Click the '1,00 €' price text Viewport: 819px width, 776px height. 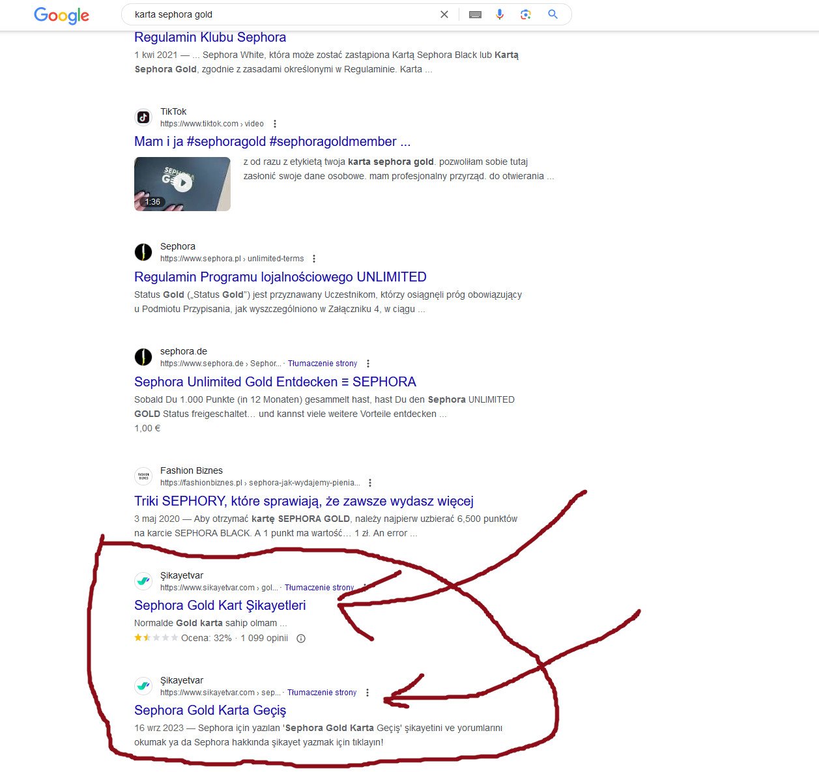click(x=147, y=428)
